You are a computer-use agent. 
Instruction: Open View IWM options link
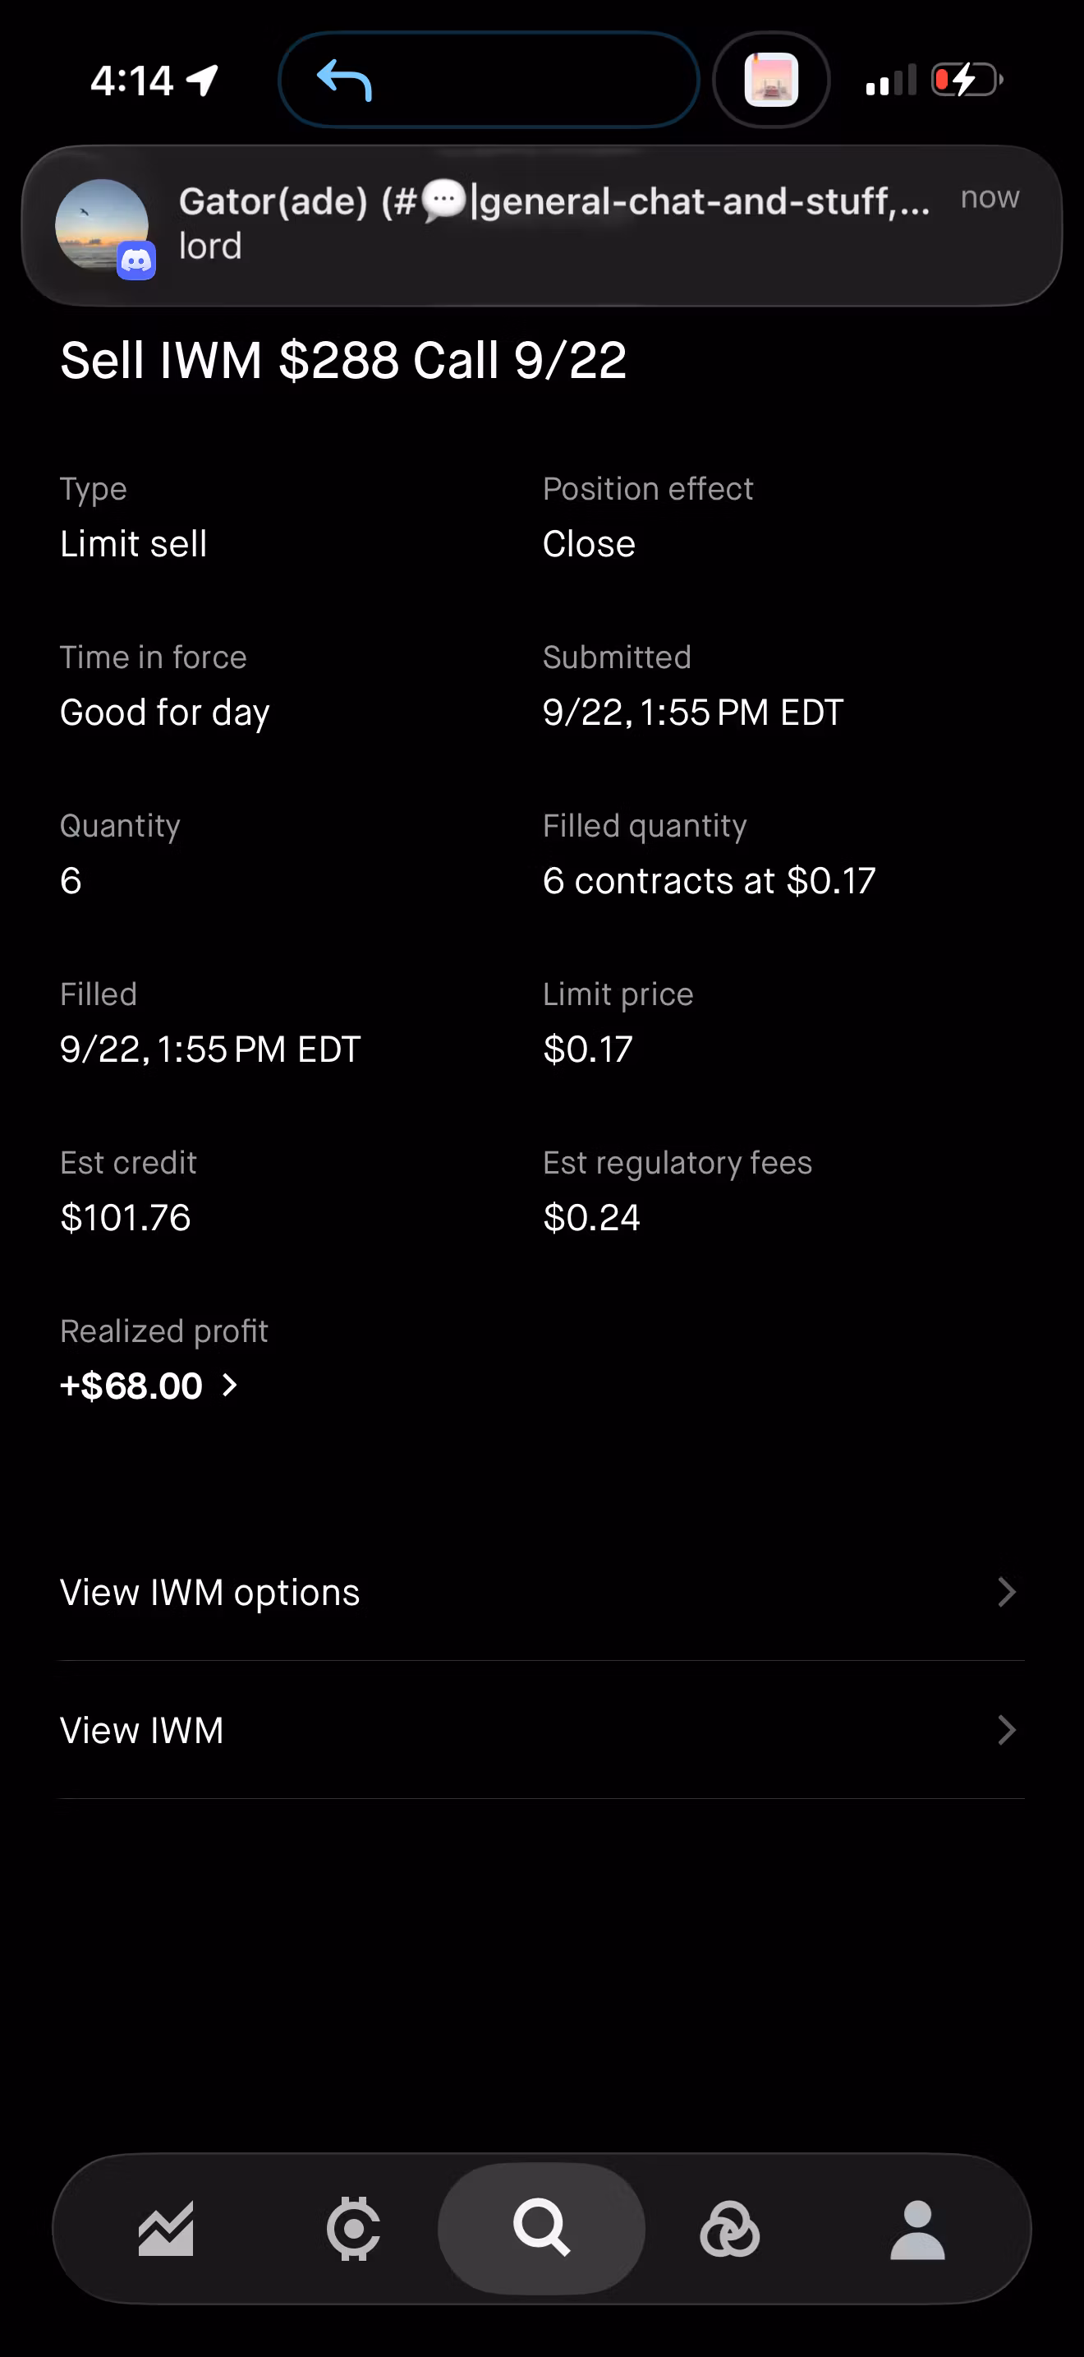(x=542, y=1592)
